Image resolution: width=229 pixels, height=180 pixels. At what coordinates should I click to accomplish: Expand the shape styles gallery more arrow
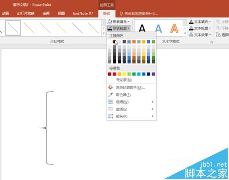pyautogui.click(x=104, y=33)
